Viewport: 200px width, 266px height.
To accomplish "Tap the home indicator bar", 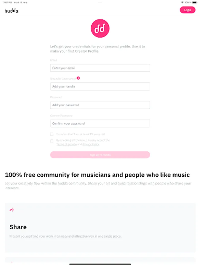I will point(100,264).
